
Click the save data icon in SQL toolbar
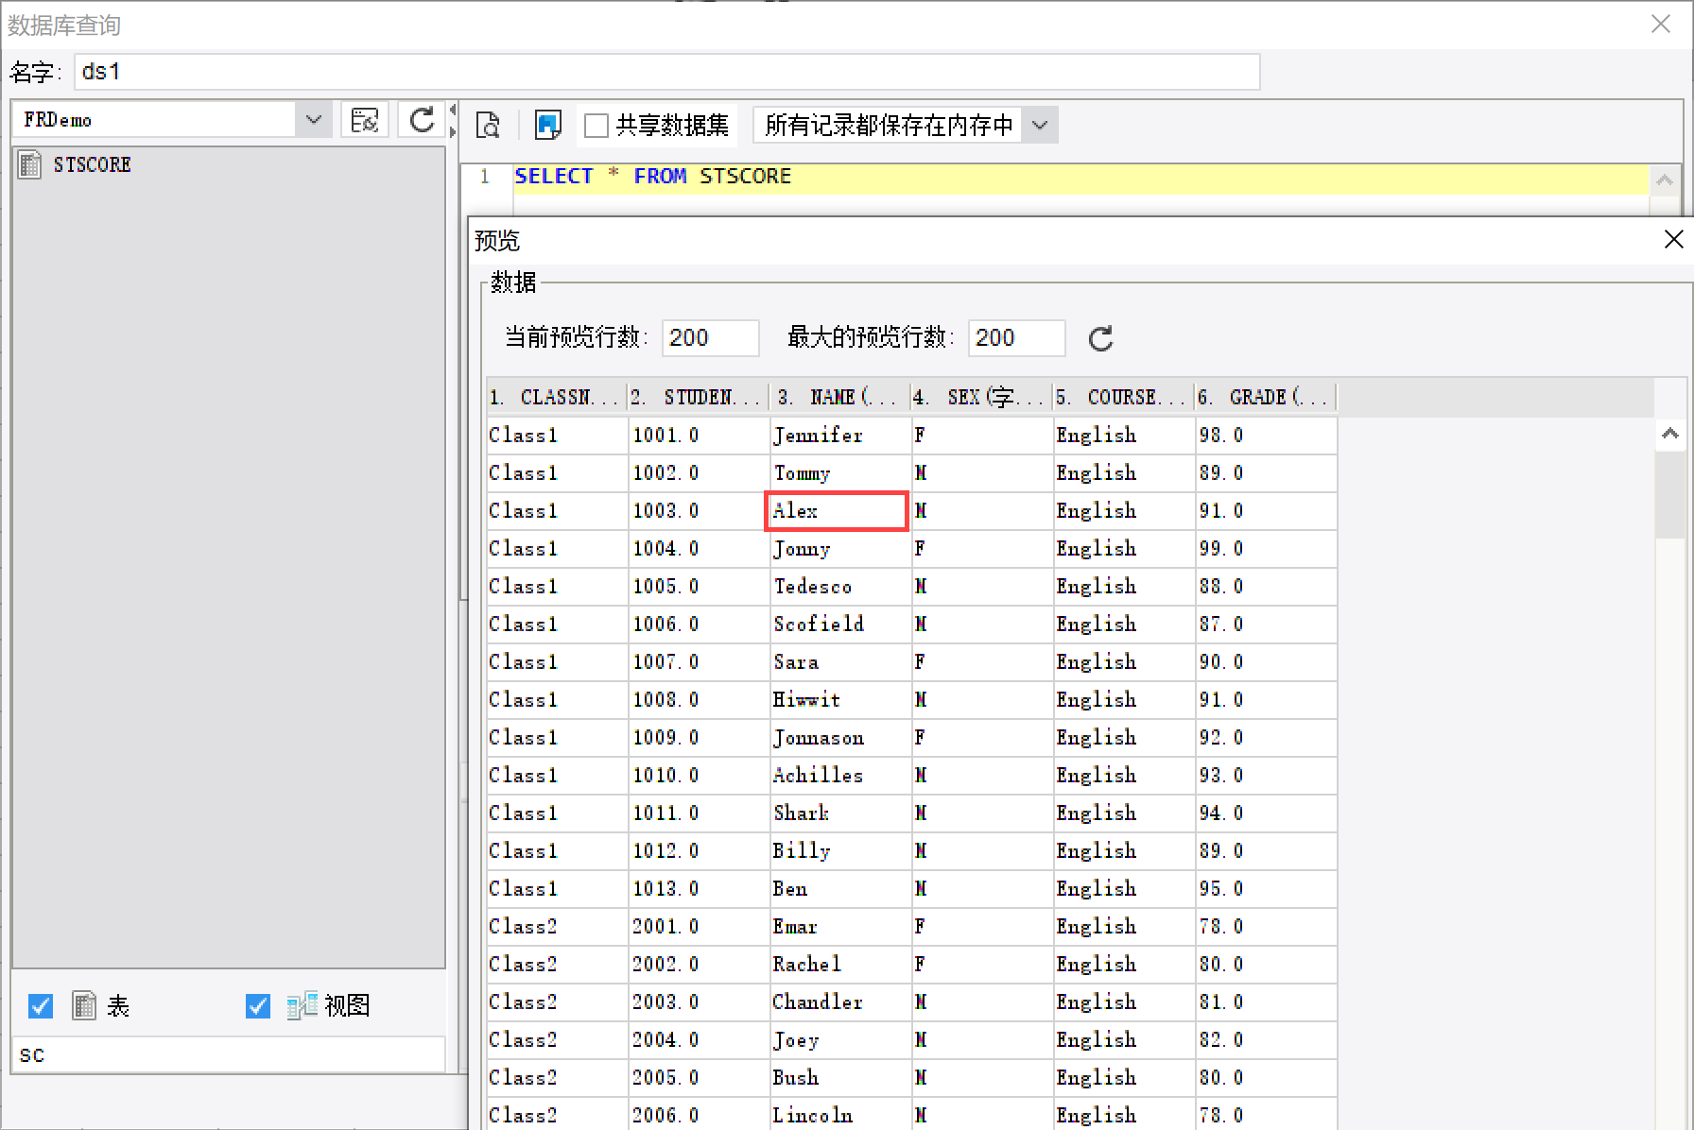547,125
